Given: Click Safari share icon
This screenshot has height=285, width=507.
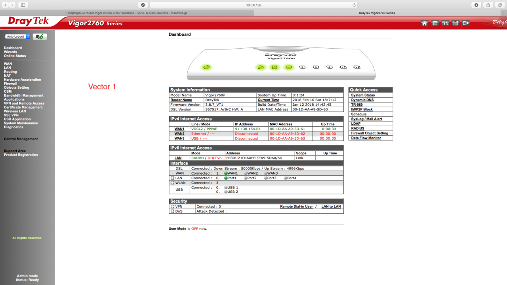Looking at the screenshot, I should pos(488,5).
